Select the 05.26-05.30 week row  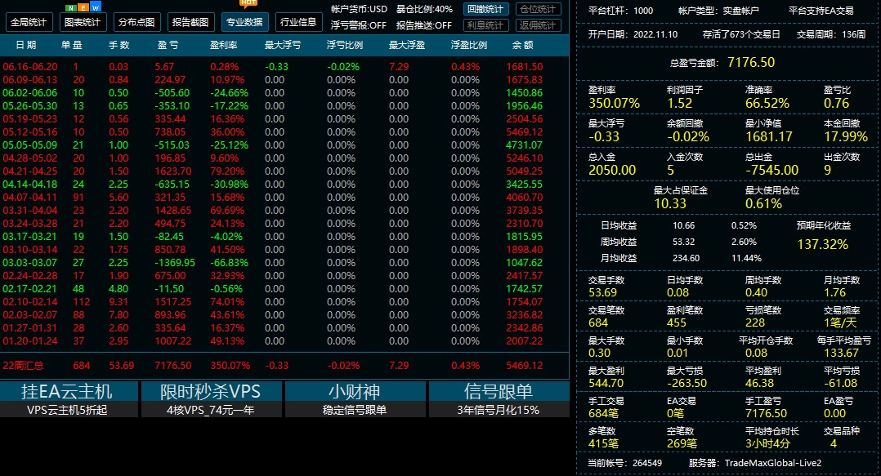[284, 105]
